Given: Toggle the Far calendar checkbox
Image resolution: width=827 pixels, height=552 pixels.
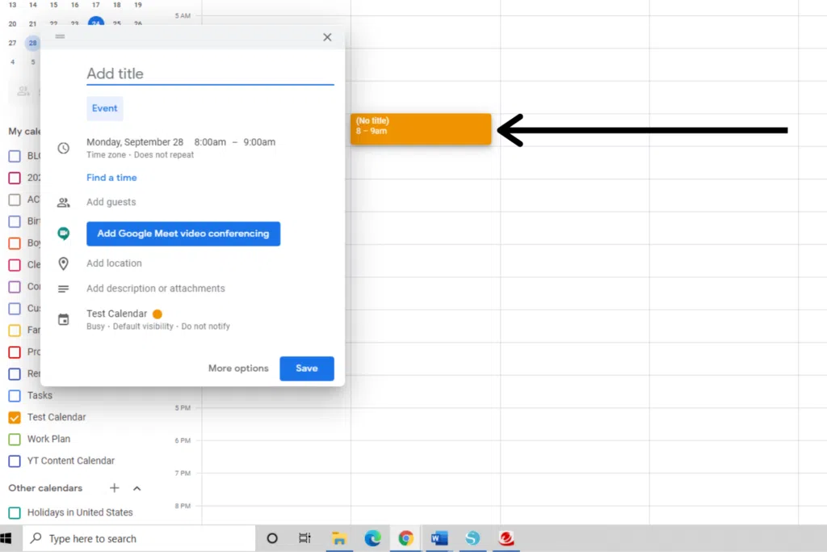Looking at the screenshot, I should tap(15, 331).
